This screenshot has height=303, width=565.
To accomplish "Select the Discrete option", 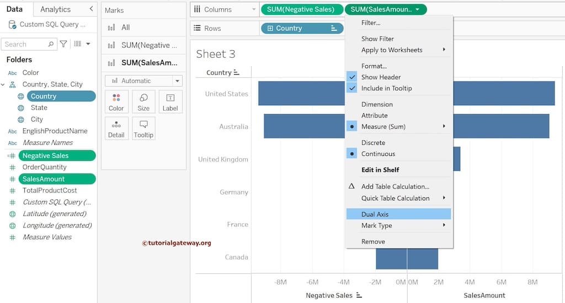I will pyautogui.click(x=373, y=143).
